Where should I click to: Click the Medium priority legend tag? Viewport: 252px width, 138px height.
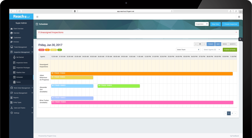click(x=54, y=50)
